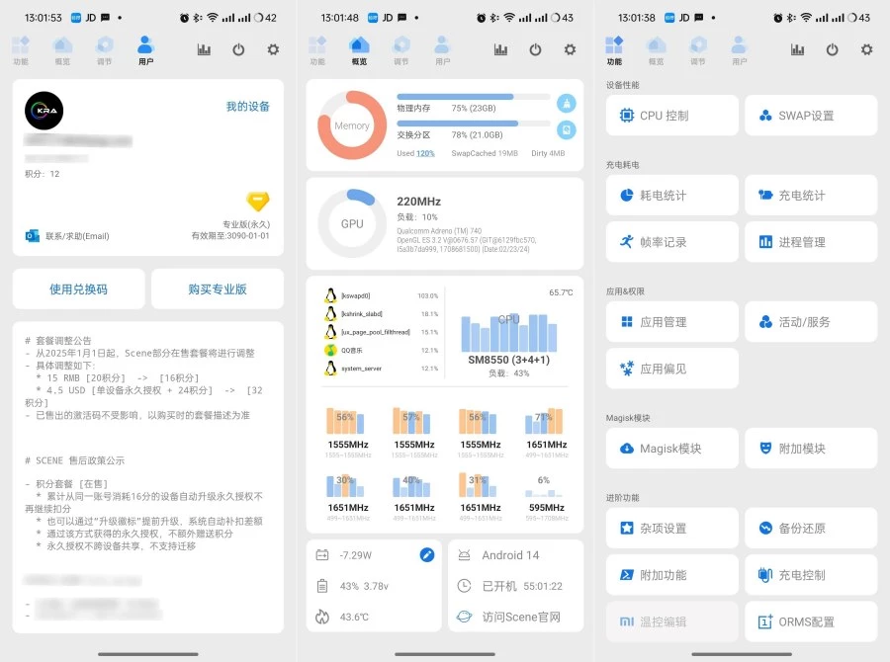Open the SWAP设置 panel
The image size is (890, 662).
[810, 116]
